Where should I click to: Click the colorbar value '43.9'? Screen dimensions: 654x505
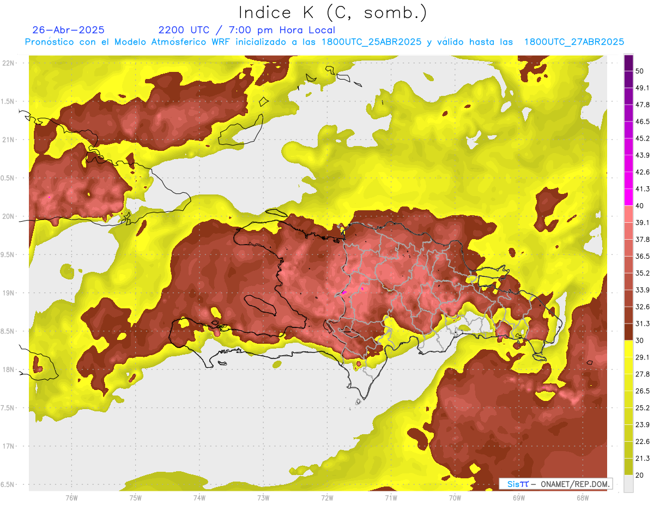tap(643, 155)
